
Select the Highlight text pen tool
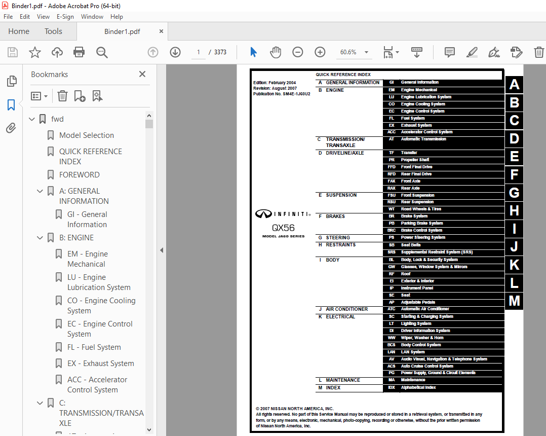pos(472,52)
